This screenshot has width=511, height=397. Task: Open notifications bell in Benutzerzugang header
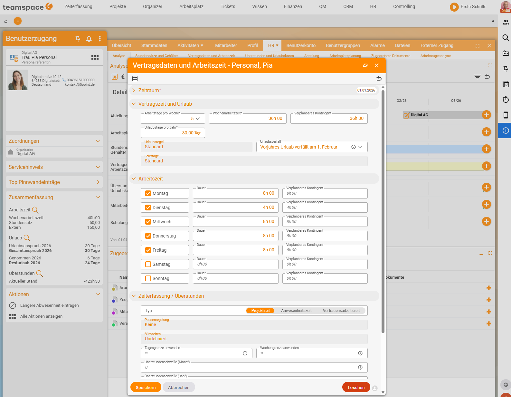[x=89, y=39]
